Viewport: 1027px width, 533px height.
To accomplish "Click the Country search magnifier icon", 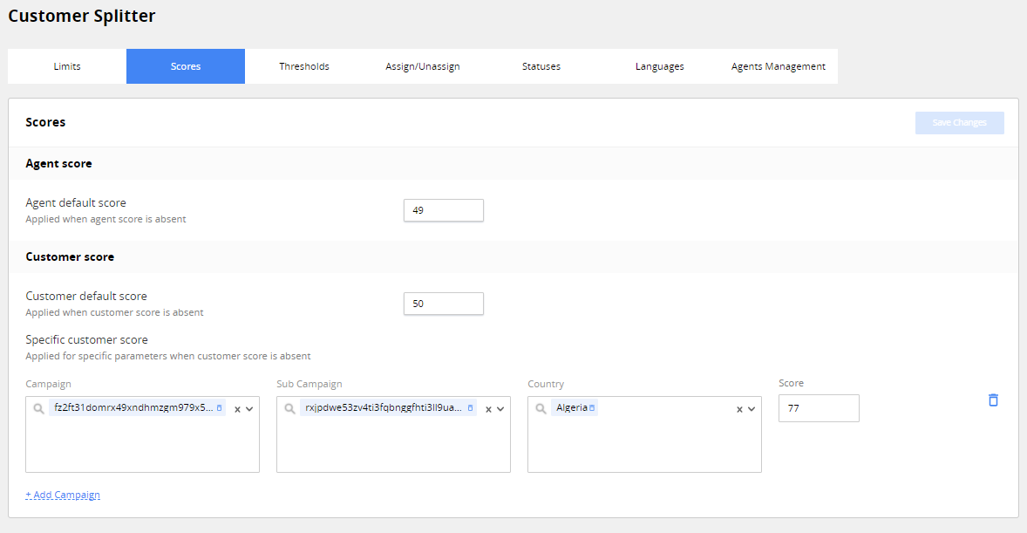I will coord(541,408).
